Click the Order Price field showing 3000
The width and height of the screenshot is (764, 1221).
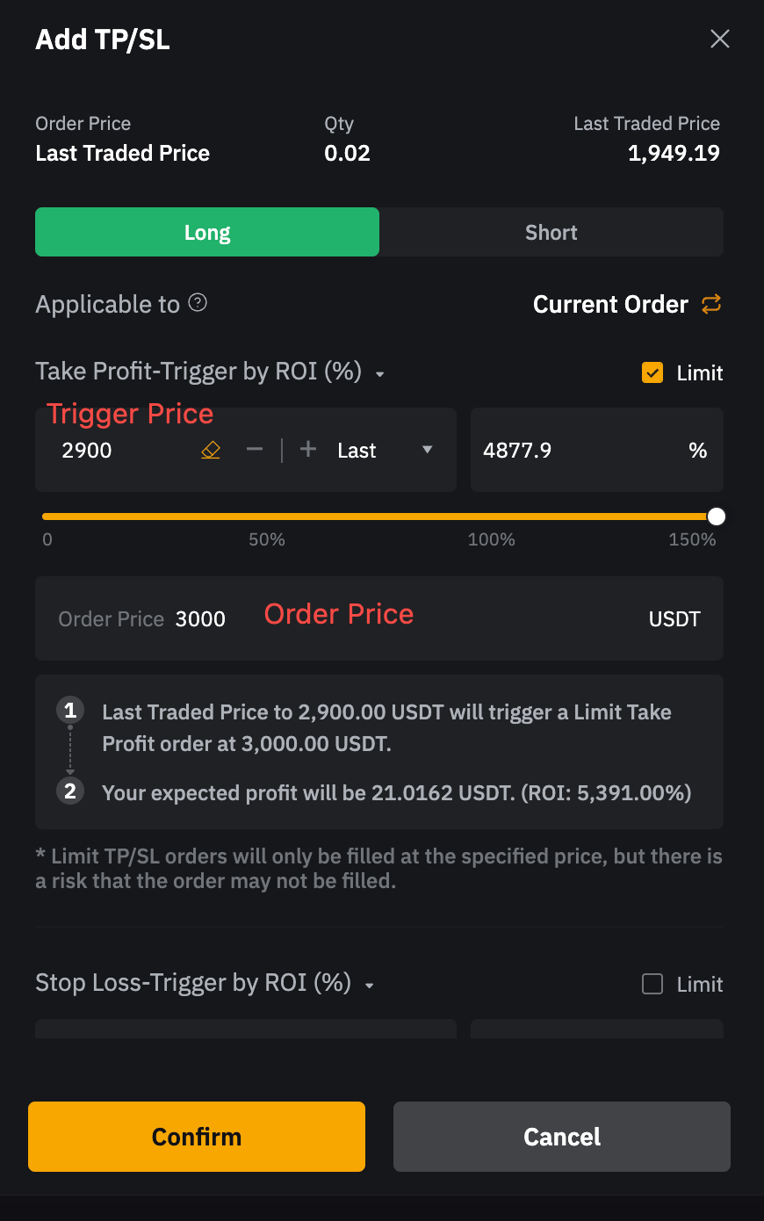pos(201,619)
